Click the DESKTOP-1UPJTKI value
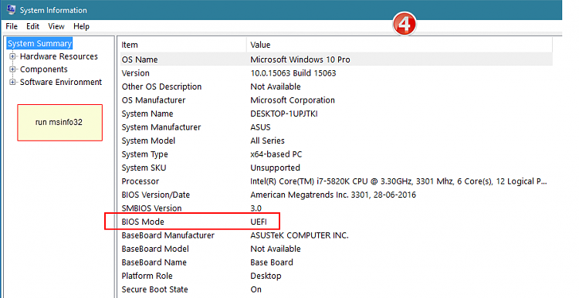Viewport: 579px width, 298px height. click(284, 113)
